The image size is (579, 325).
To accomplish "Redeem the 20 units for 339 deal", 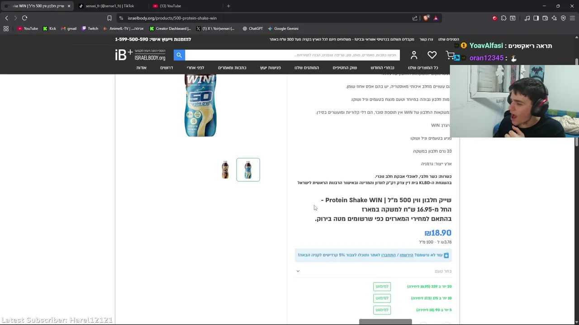I will 382,286.
